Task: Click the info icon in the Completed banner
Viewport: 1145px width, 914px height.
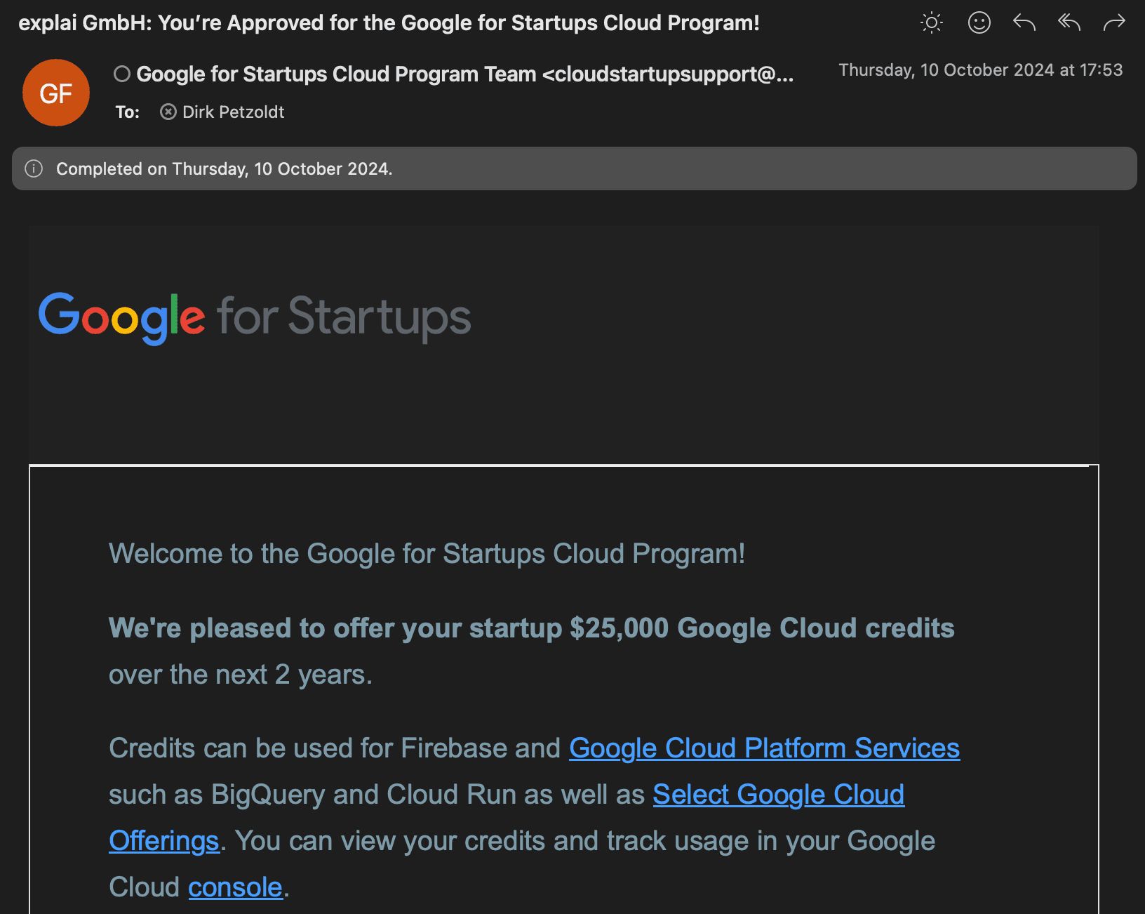Action: [x=34, y=168]
